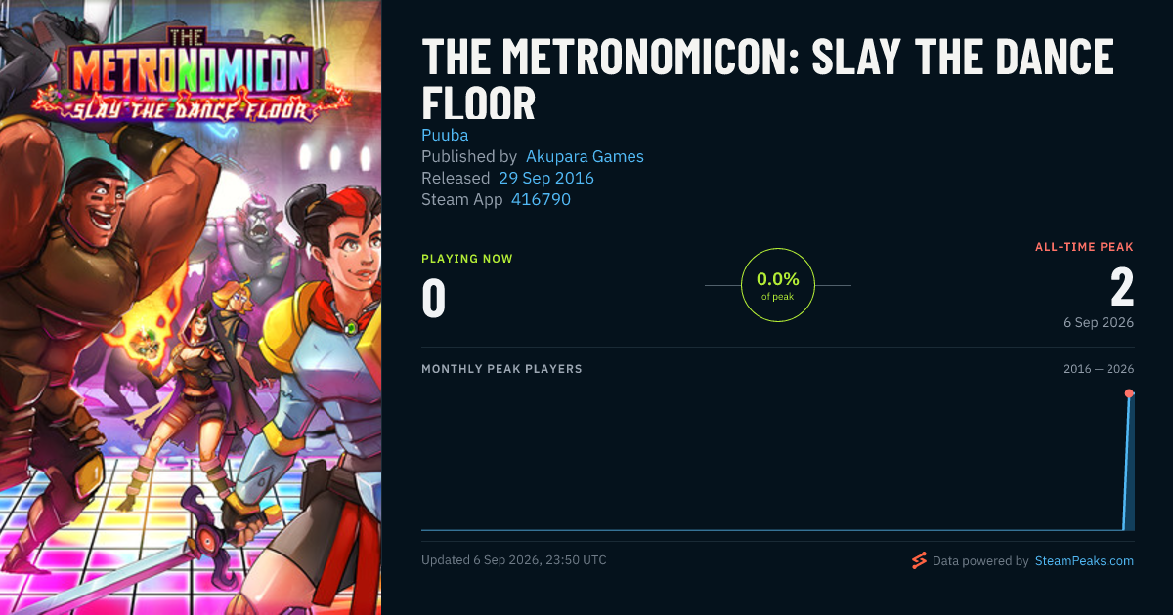
Task: Click the blue spike in the chart
Action: (x=1129, y=463)
